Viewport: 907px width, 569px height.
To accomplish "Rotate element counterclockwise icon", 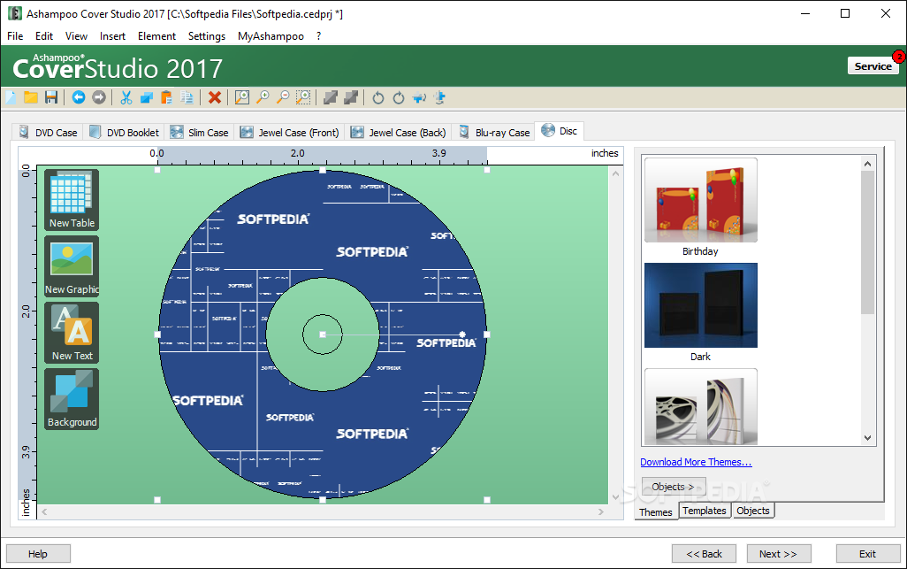I will tap(378, 97).
